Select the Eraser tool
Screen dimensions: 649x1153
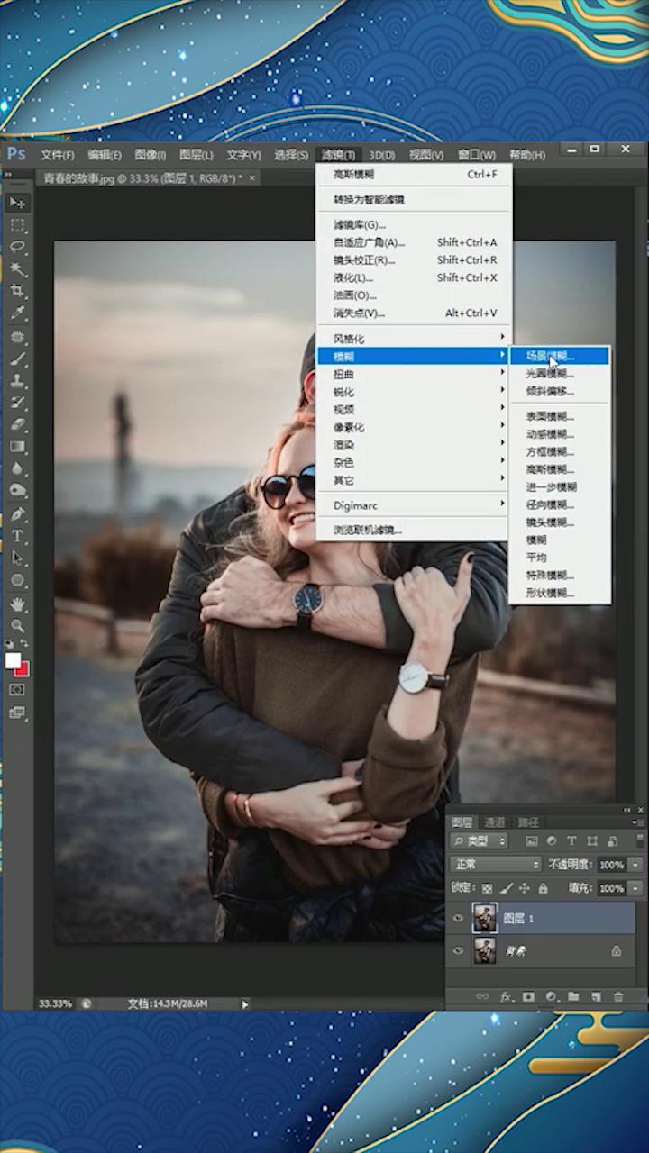point(17,424)
